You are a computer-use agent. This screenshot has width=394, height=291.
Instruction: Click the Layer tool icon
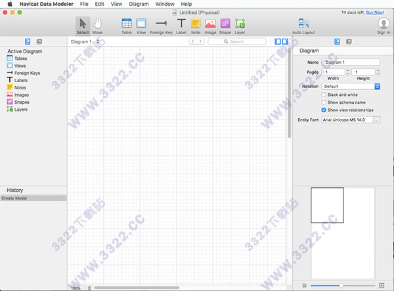coord(240,26)
